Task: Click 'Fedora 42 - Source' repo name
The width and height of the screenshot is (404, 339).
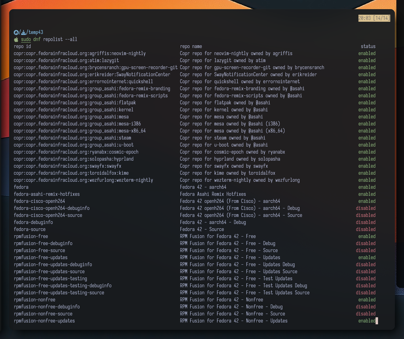Action: 202,229
